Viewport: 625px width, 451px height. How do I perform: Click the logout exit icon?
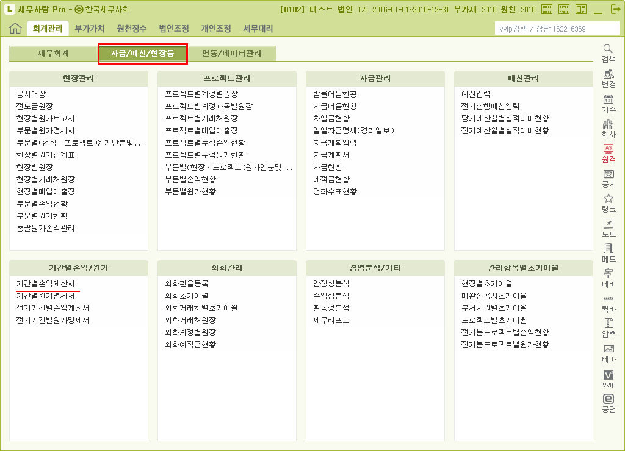click(x=615, y=9)
